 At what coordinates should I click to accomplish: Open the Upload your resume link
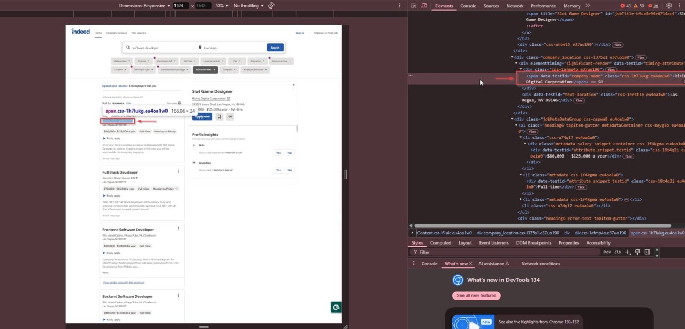pyautogui.click(x=115, y=85)
